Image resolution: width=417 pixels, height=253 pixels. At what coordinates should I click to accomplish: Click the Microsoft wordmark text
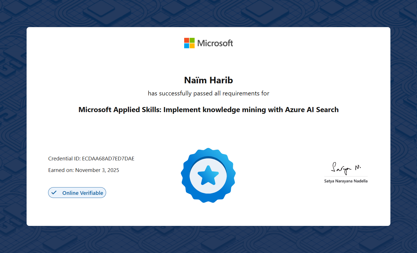(215, 43)
